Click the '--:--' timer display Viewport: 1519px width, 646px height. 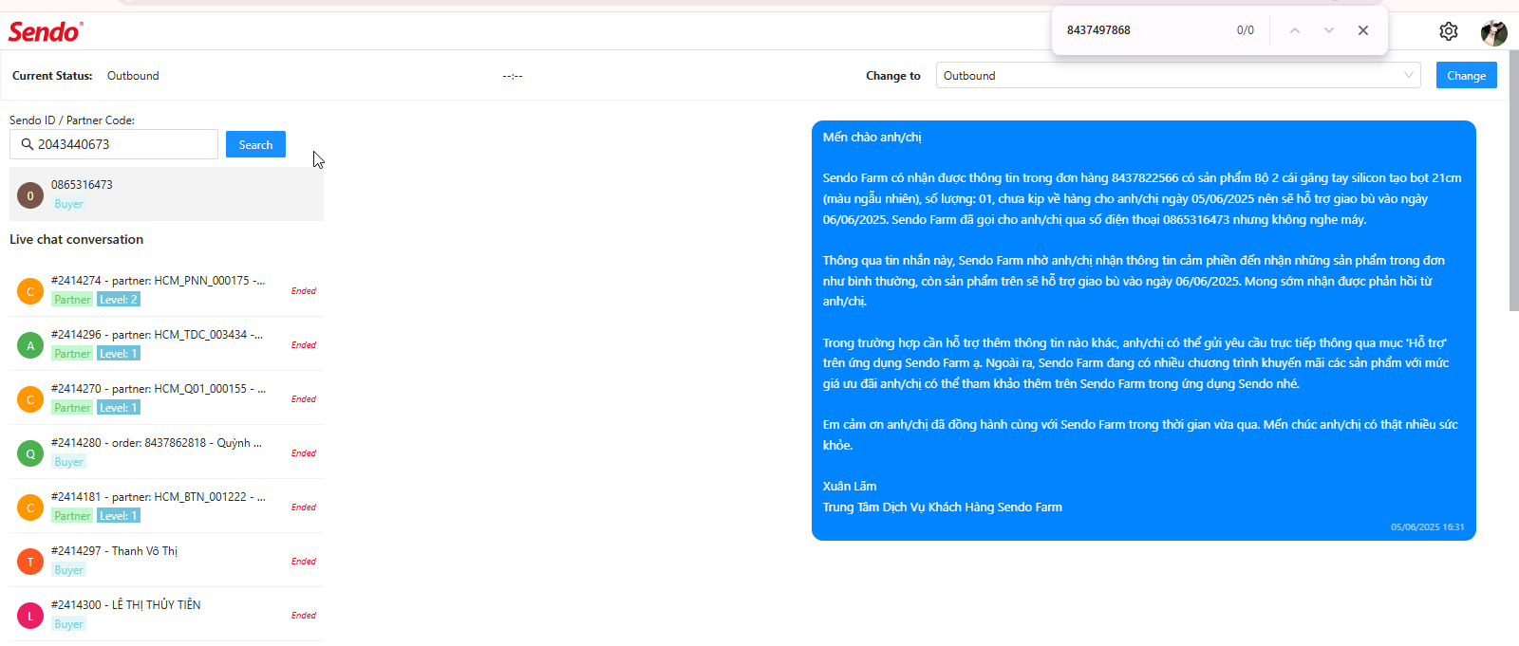tap(513, 76)
